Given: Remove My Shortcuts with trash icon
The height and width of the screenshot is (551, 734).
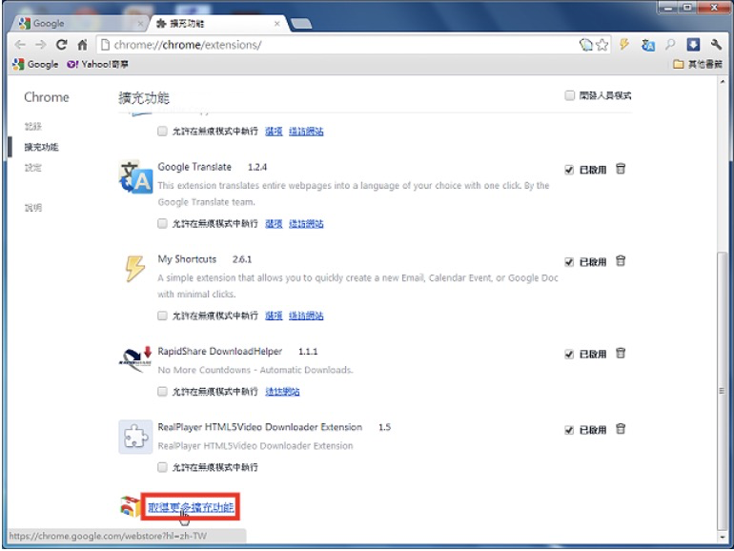Looking at the screenshot, I should click(x=621, y=261).
